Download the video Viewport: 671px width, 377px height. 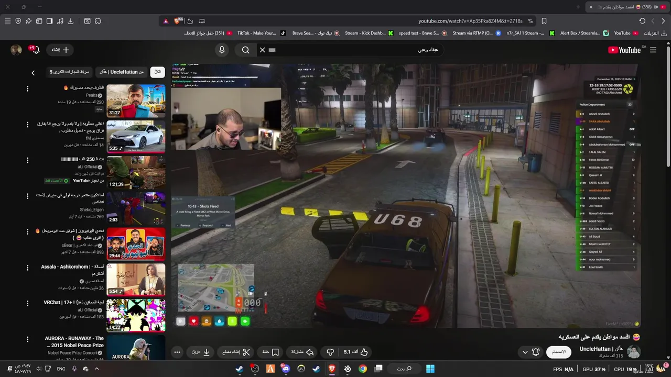click(x=201, y=352)
